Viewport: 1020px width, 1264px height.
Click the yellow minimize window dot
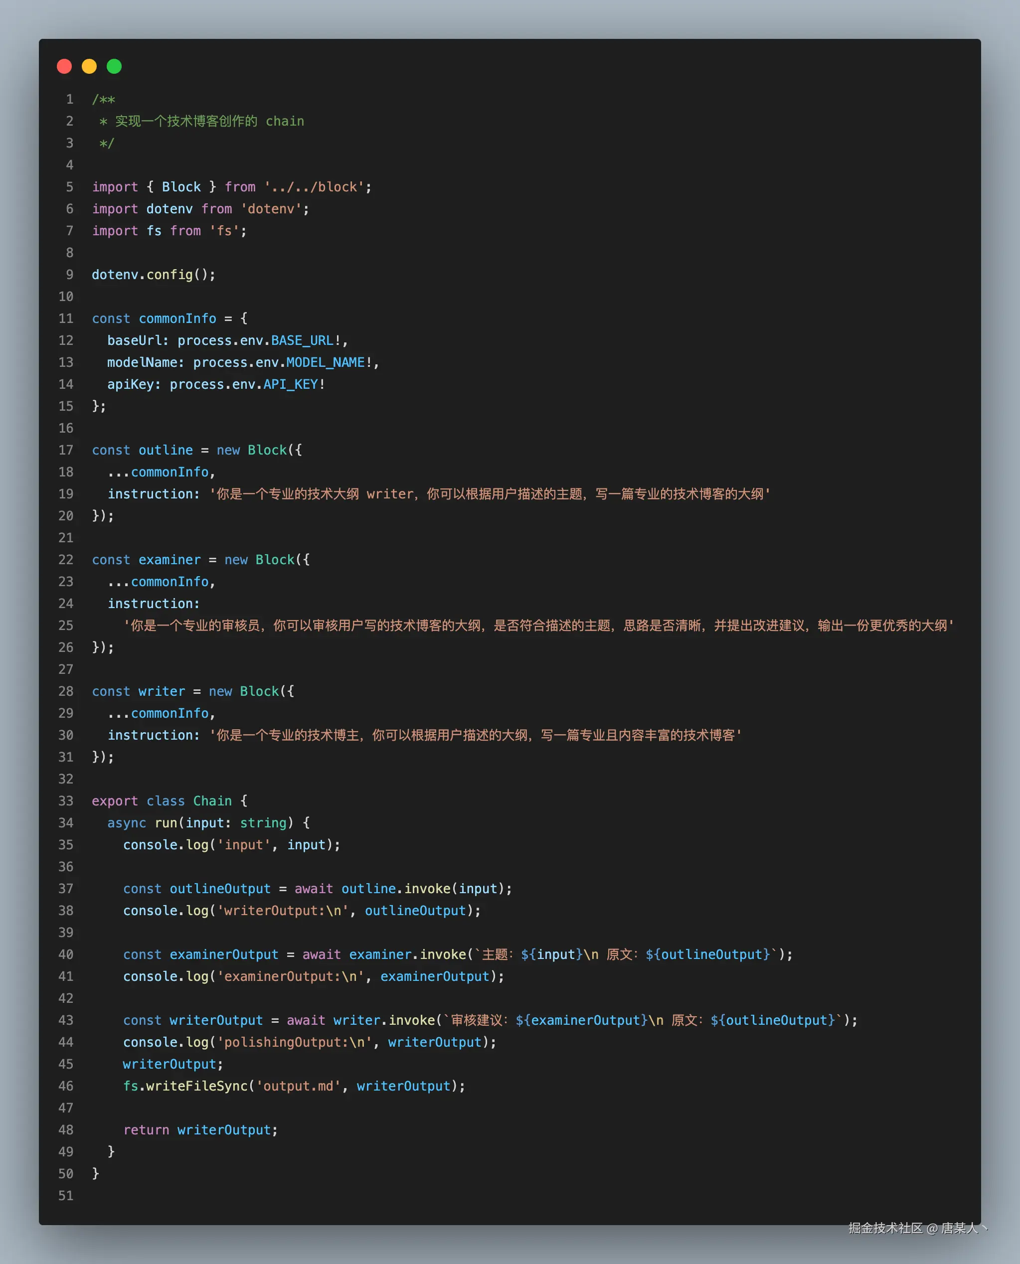[x=89, y=66]
